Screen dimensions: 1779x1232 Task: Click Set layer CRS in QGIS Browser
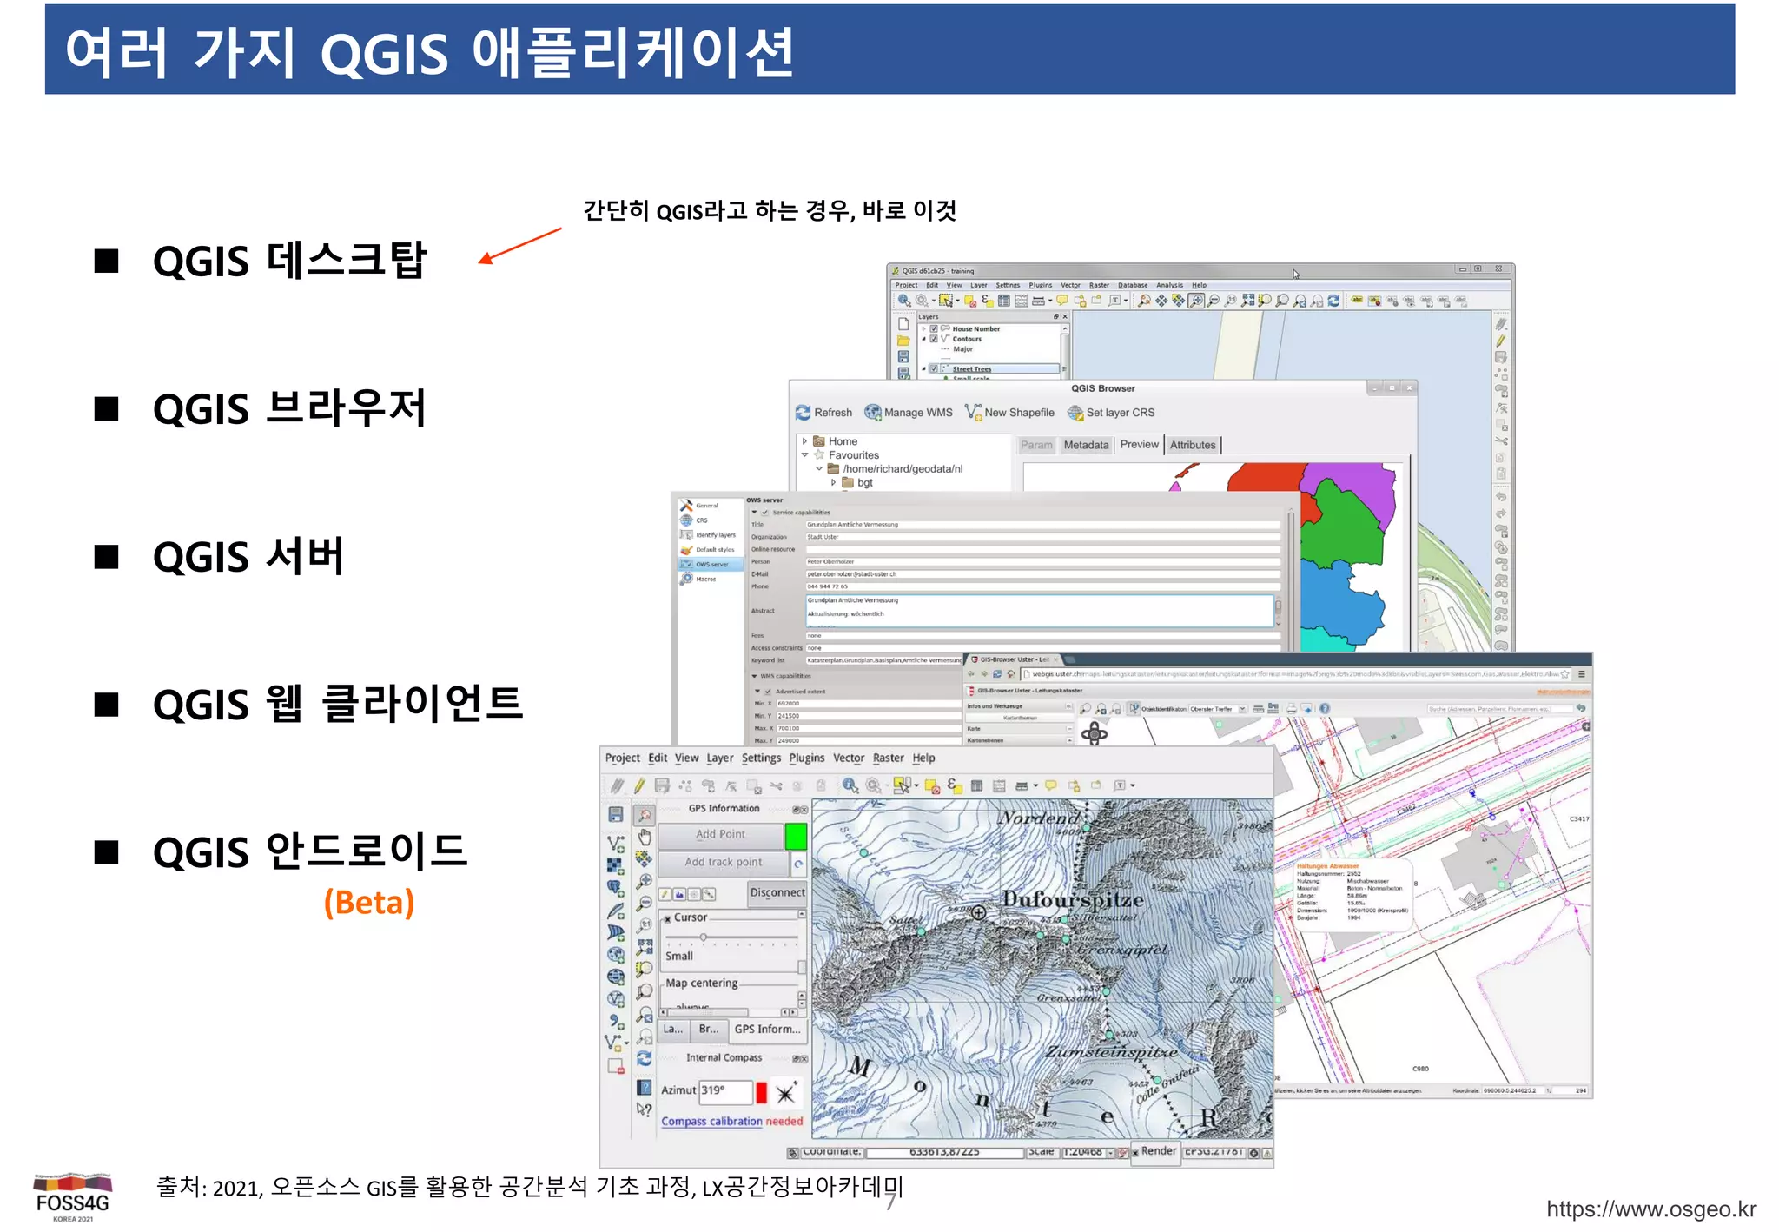click(1112, 413)
